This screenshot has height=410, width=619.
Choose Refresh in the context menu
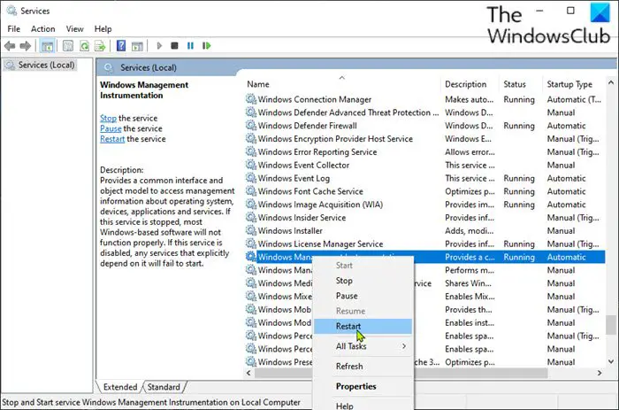tap(363, 367)
